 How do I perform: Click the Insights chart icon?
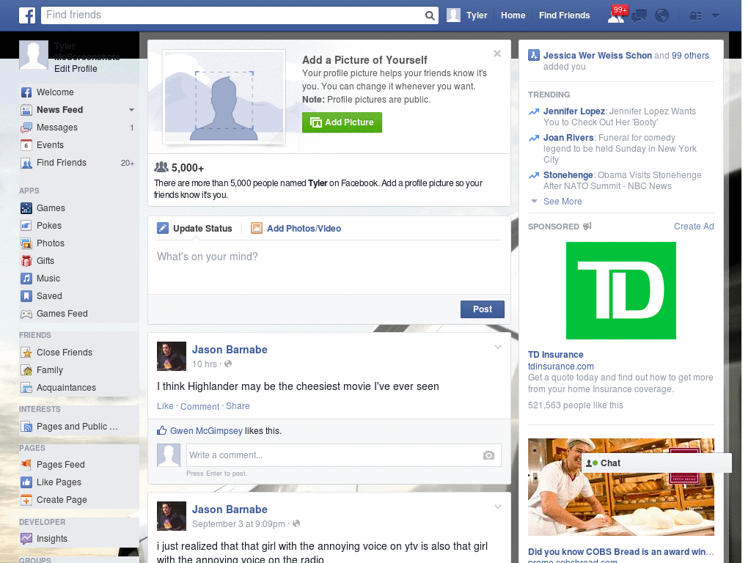coord(26,539)
